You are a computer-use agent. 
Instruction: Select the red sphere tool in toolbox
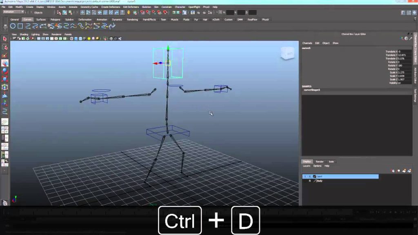(x=4, y=71)
